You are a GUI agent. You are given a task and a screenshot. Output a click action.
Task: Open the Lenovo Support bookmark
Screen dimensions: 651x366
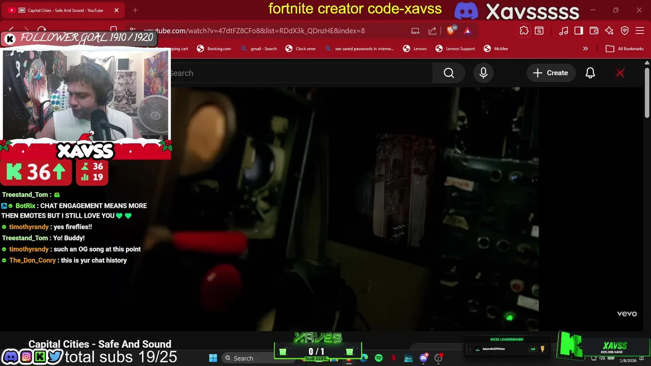point(455,49)
